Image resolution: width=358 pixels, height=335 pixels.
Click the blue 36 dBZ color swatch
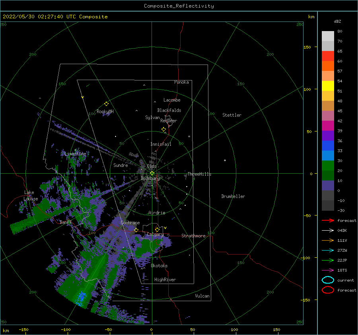pyautogui.click(x=328, y=146)
